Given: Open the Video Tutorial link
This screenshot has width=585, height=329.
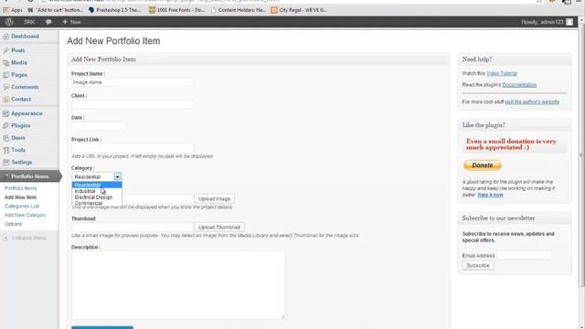Looking at the screenshot, I should coord(502,73).
